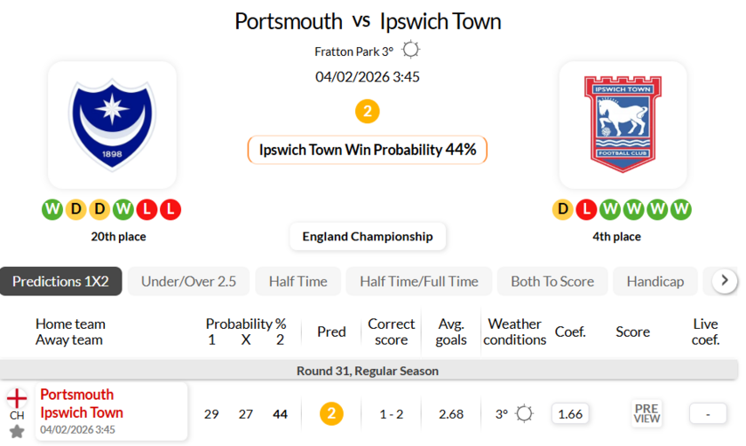Open the PREVIEW score icon
746x446 pixels.
tap(647, 413)
